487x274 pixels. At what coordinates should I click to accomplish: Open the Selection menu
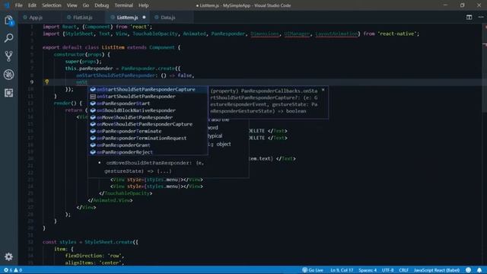52,5
